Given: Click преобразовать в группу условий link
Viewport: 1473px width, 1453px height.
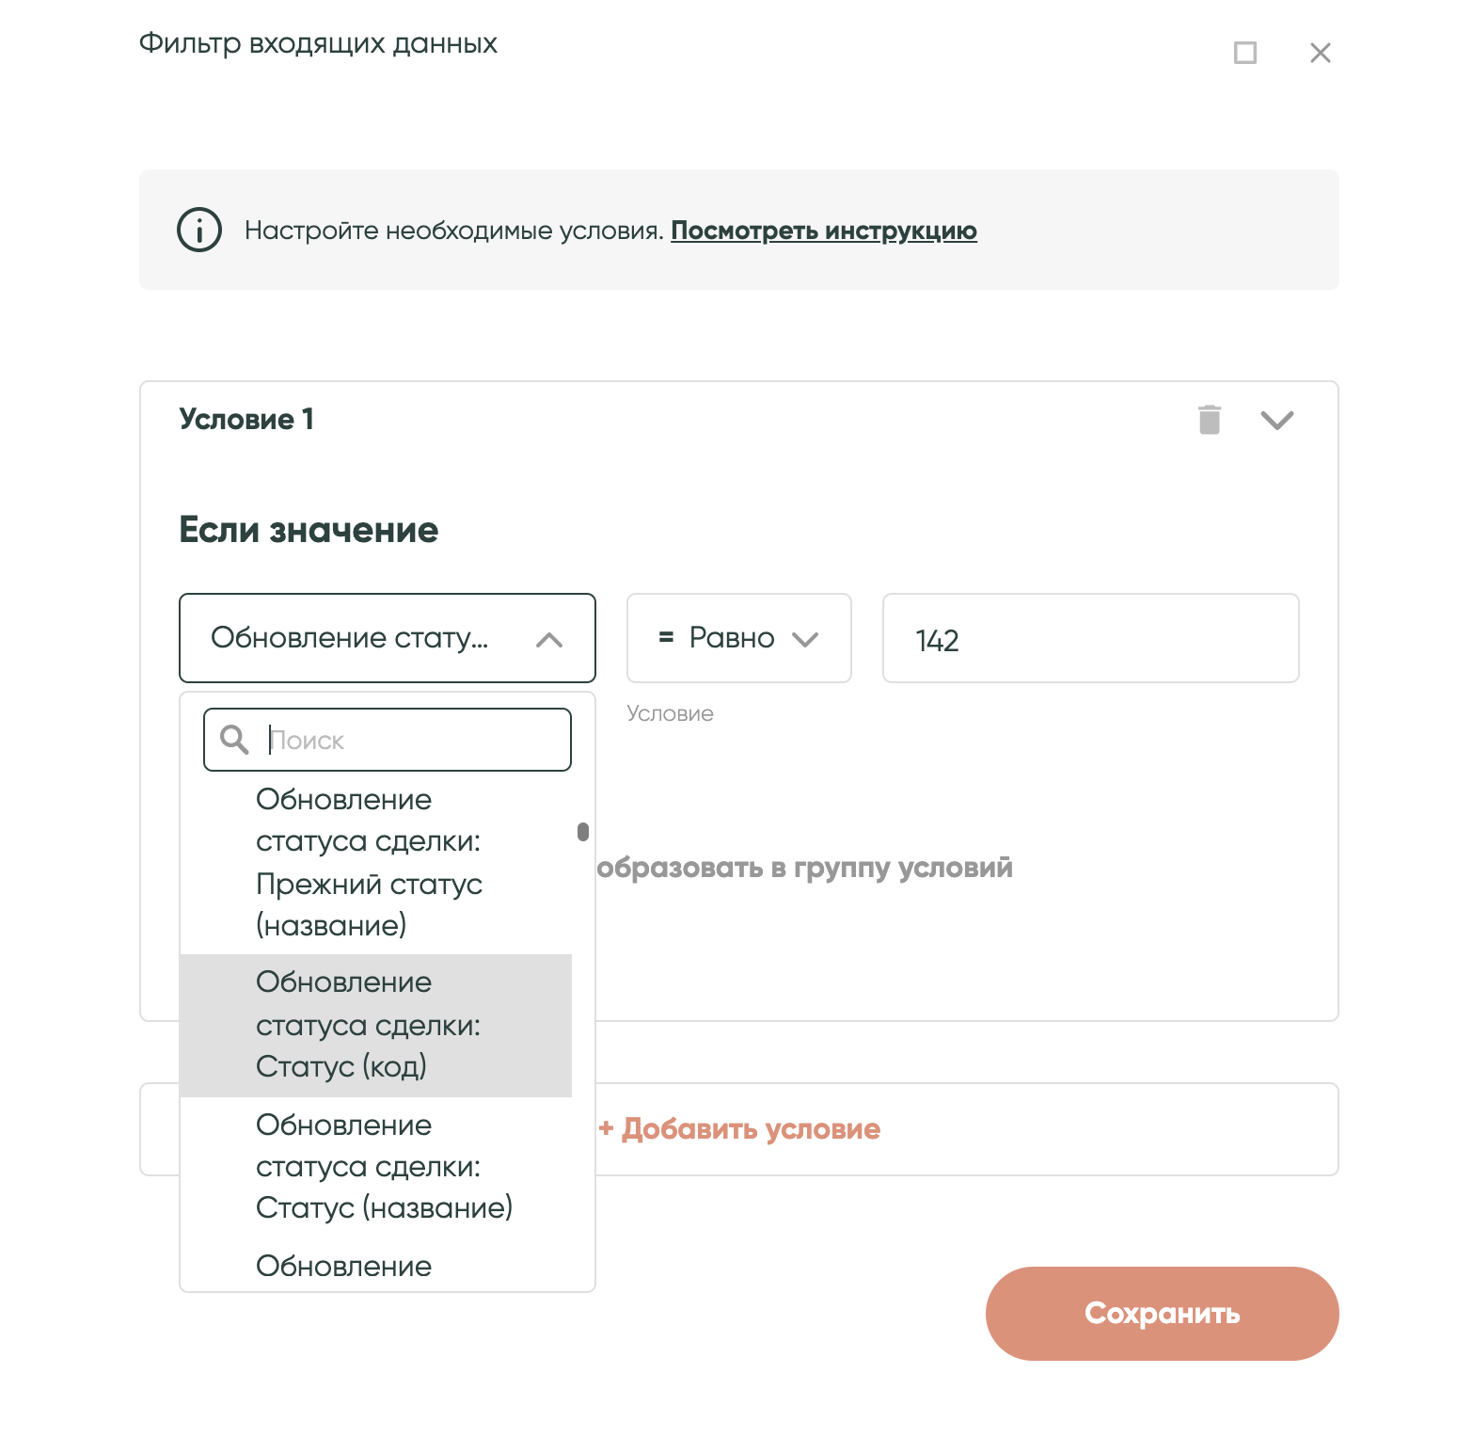Looking at the screenshot, I should [x=805, y=868].
